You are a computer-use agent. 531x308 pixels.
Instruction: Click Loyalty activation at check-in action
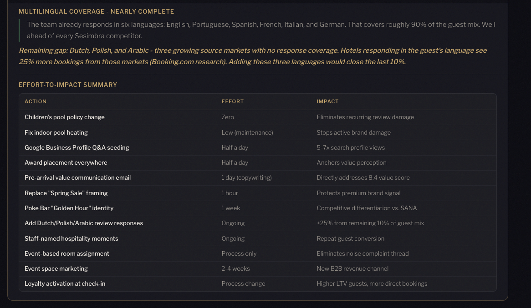point(65,283)
